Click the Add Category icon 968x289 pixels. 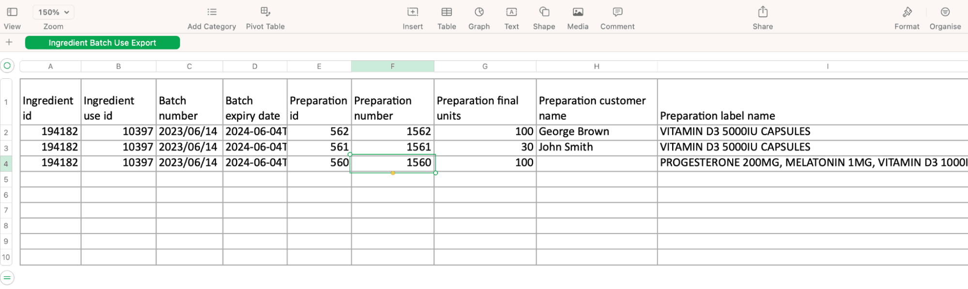(212, 12)
